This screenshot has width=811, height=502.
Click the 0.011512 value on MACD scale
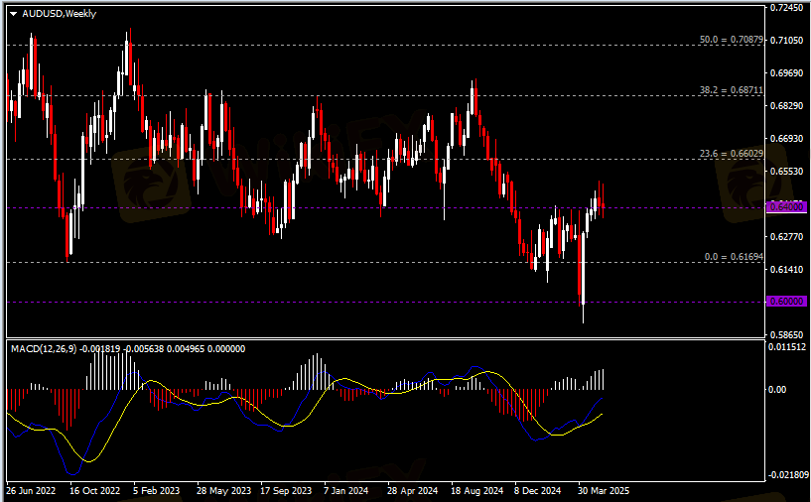787,347
